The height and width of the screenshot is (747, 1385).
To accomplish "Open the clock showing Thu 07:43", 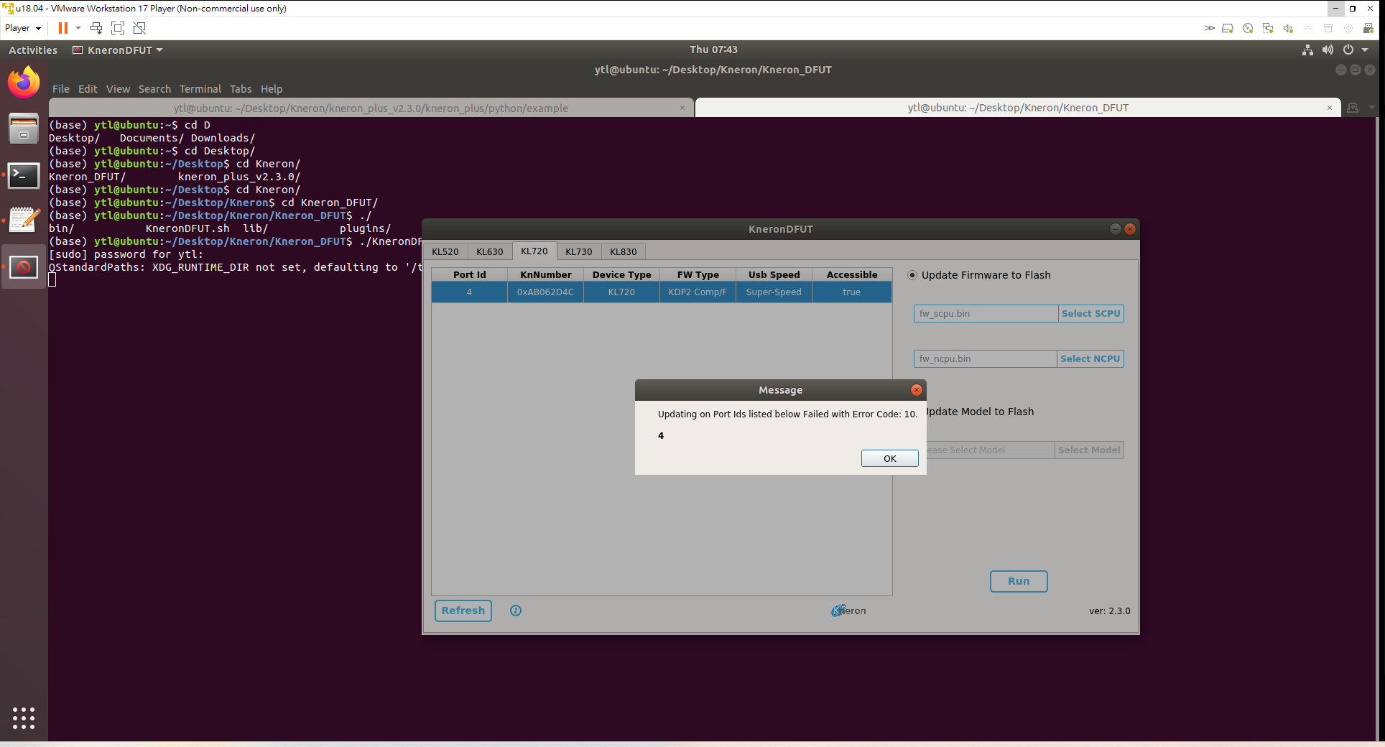I will click(713, 50).
